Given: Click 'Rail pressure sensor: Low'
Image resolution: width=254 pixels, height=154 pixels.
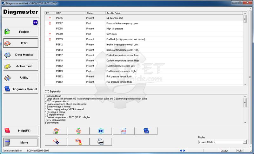Looking at the screenshot, I should [119, 77].
